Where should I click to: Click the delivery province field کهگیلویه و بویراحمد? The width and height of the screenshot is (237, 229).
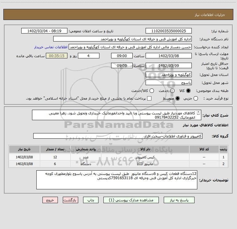pyautogui.click(x=169, y=75)
